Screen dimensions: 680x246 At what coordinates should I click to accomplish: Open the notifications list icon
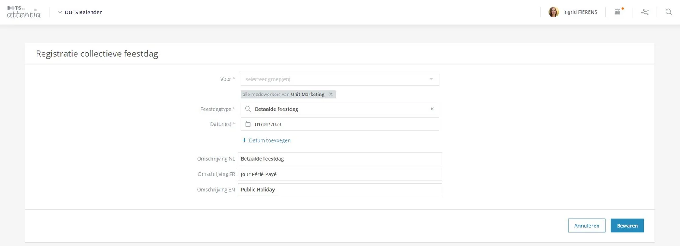point(618,12)
